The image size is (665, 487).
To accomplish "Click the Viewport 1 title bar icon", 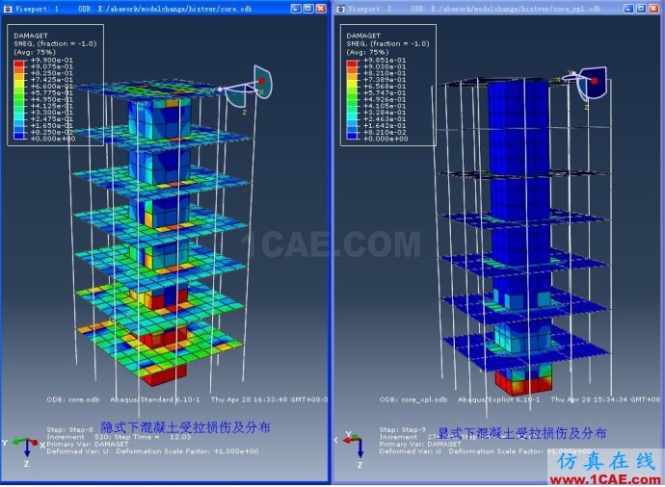I will (x=8, y=8).
